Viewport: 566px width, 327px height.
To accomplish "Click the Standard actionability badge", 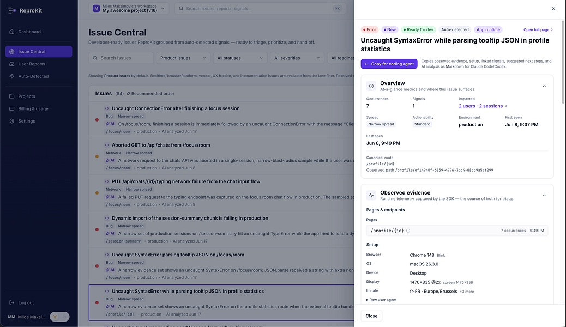I will (x=423, y=124).
